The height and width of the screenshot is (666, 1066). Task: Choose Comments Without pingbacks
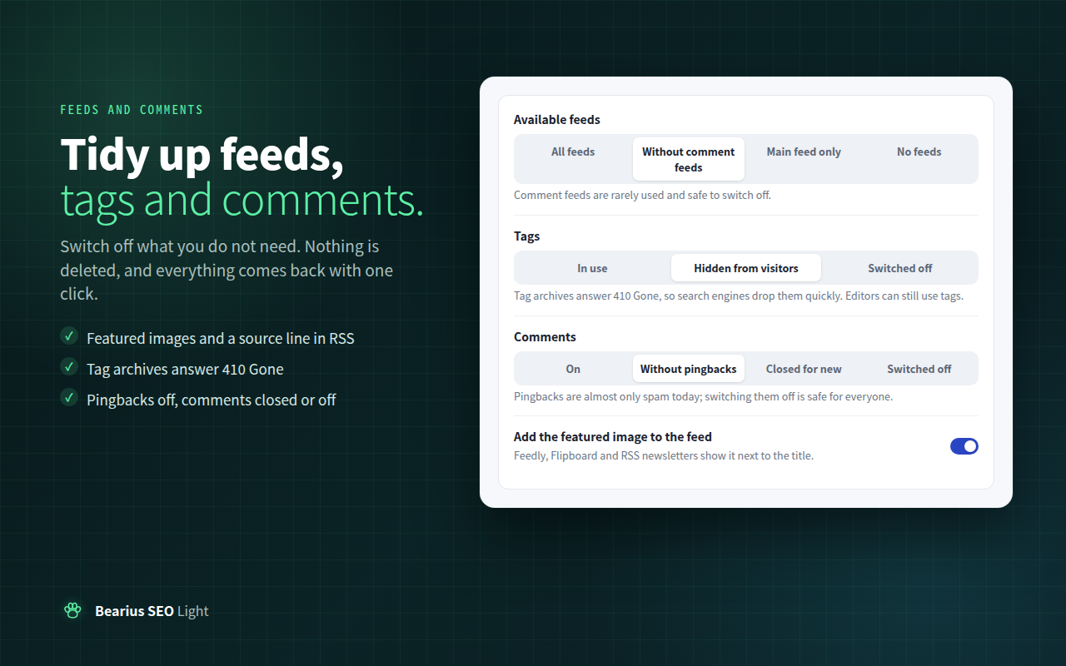pyautogui.click(x=689, y=369)
